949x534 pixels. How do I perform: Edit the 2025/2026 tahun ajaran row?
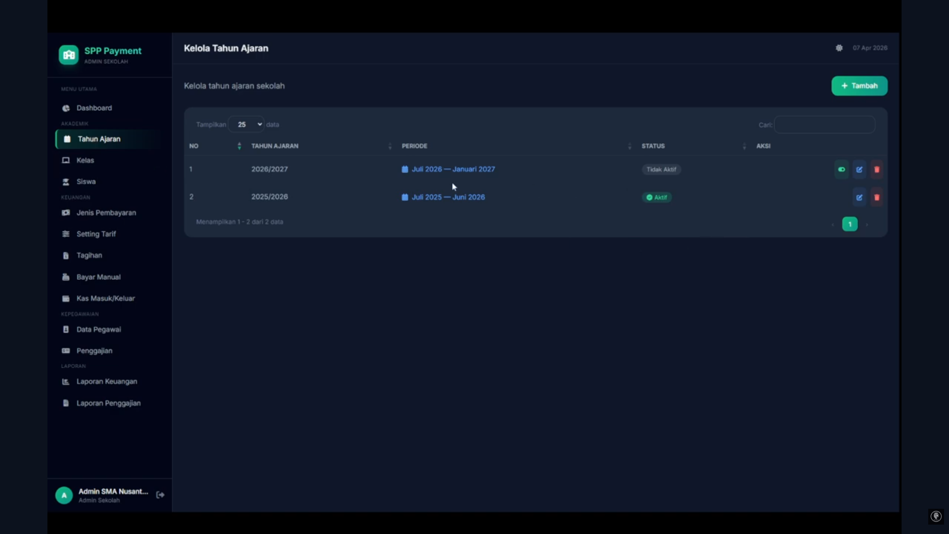[x=860, y=197]
